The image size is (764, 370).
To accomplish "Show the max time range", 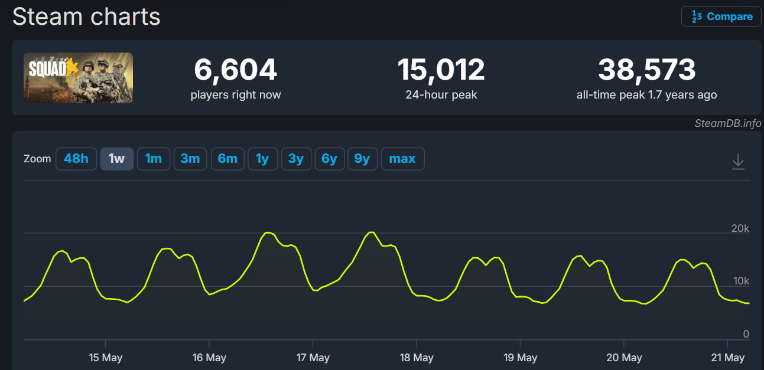I will [x=402, y=159].
